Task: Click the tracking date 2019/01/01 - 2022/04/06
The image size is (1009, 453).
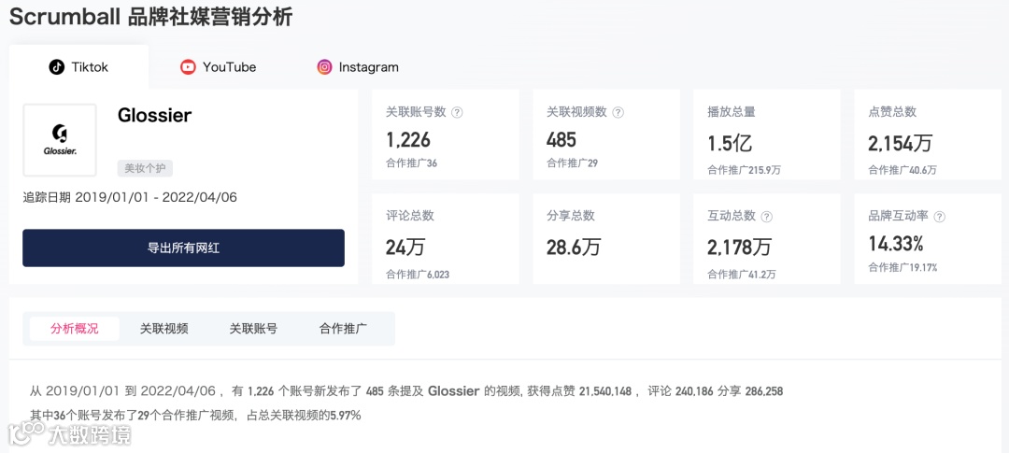Action: coord(156,197)
